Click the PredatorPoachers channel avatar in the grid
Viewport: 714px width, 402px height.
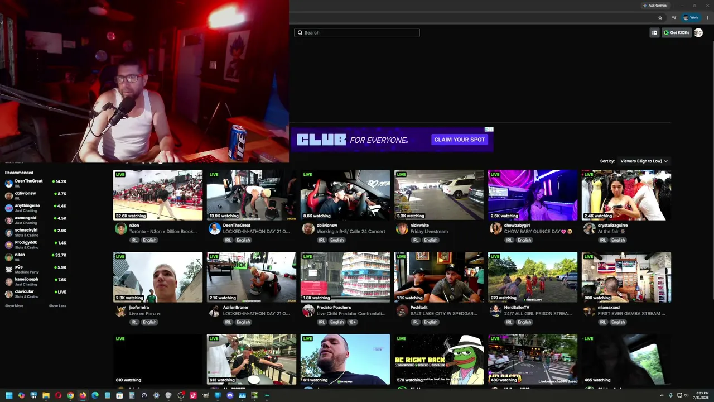coord(308,311)
